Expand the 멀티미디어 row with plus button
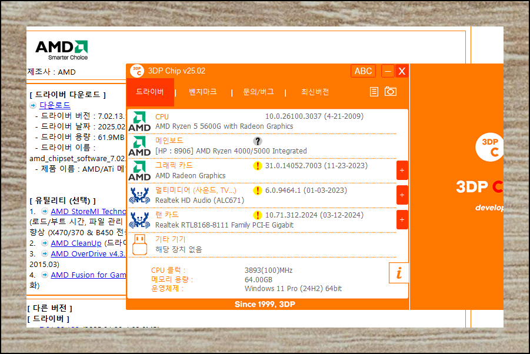The width and height of the screenshot is (530, 354). pos(402,195)
